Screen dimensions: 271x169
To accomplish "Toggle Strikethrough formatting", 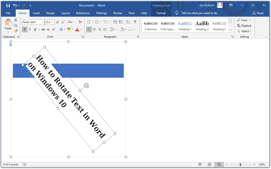I will point(43,29).
